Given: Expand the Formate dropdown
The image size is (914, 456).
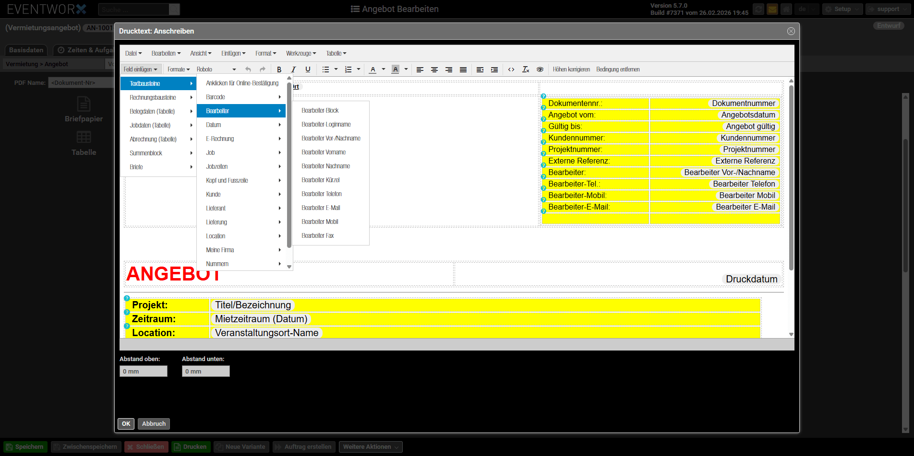Looking at the screenshot, I should (x=179, y=70).
